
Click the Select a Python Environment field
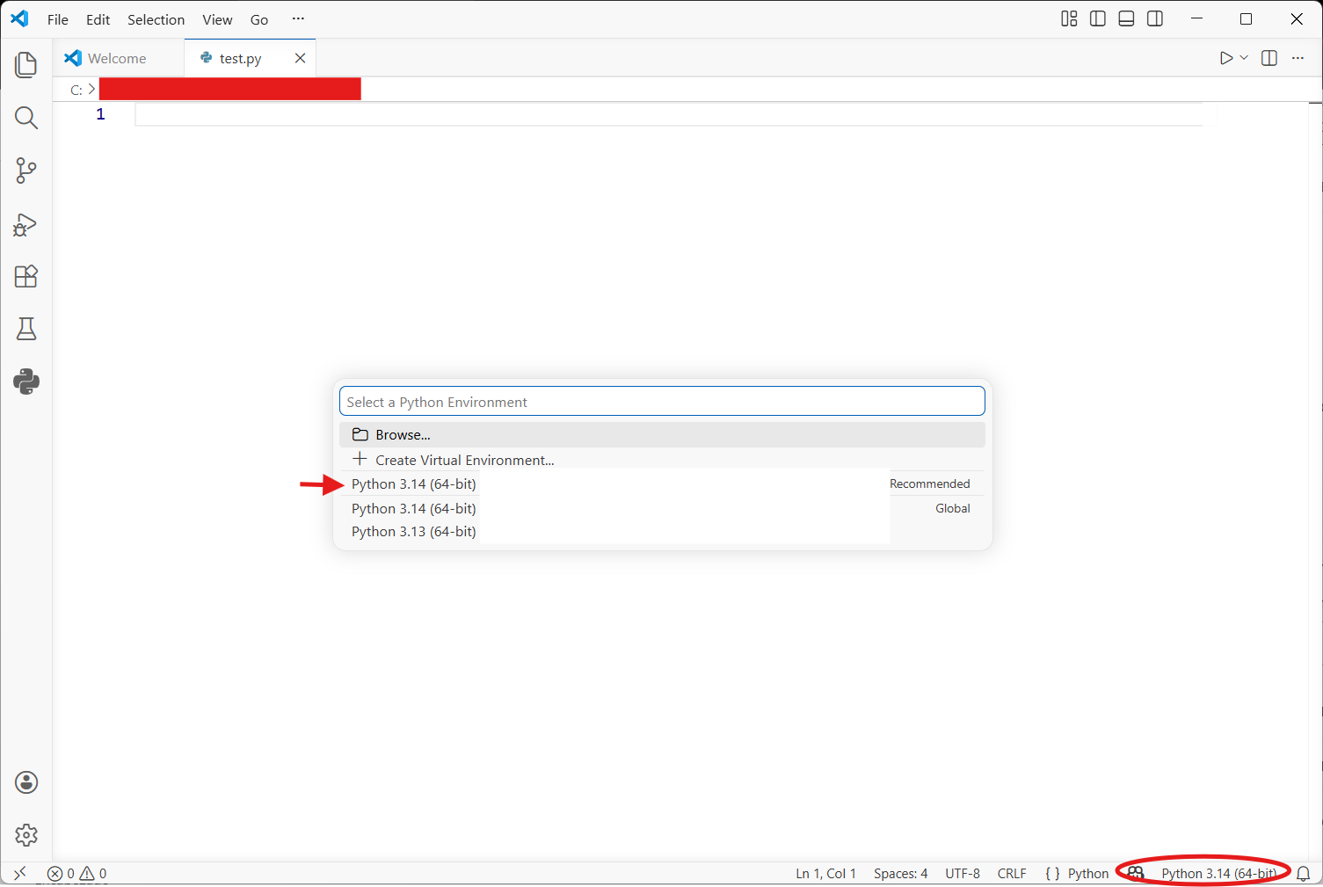point(661,402)
